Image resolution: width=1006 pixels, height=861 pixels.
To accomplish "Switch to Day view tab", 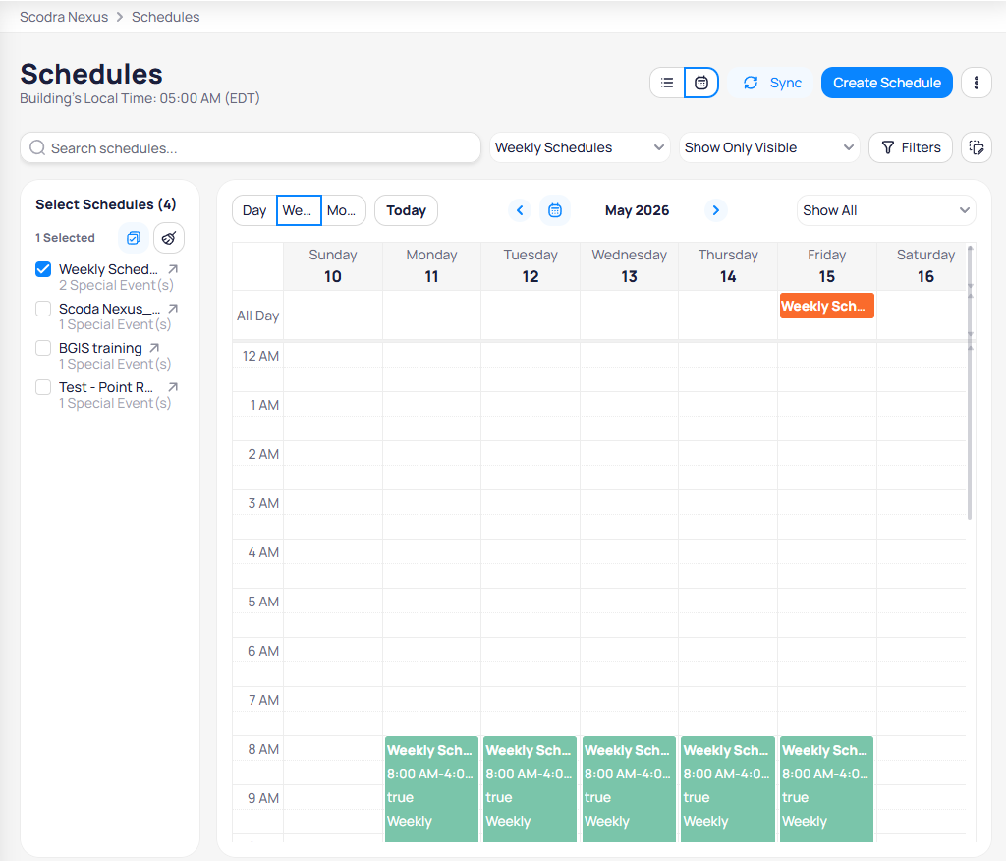I will point(254,210).
